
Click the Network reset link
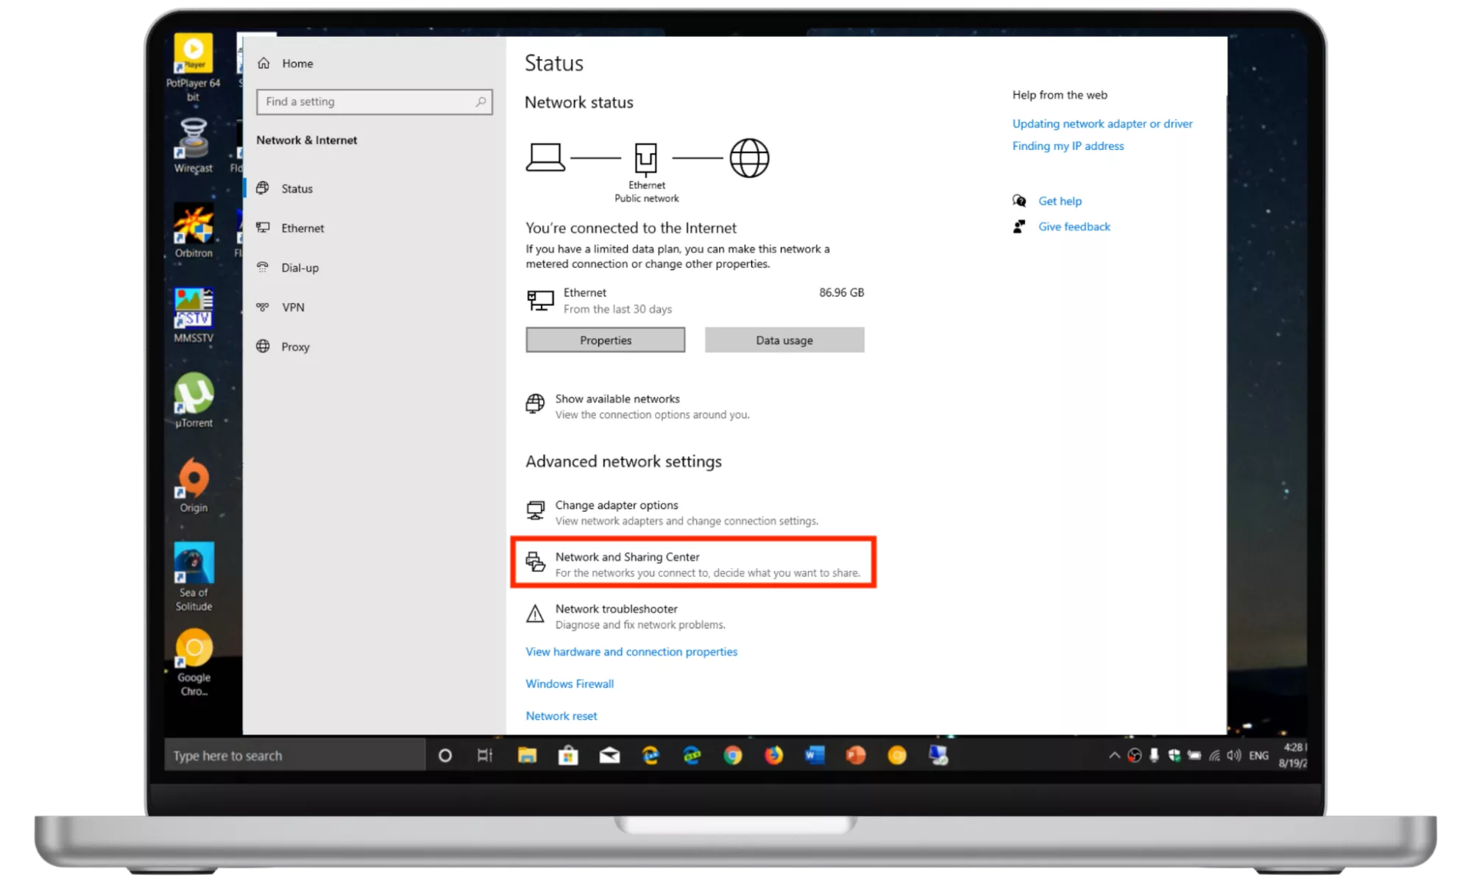561,716
